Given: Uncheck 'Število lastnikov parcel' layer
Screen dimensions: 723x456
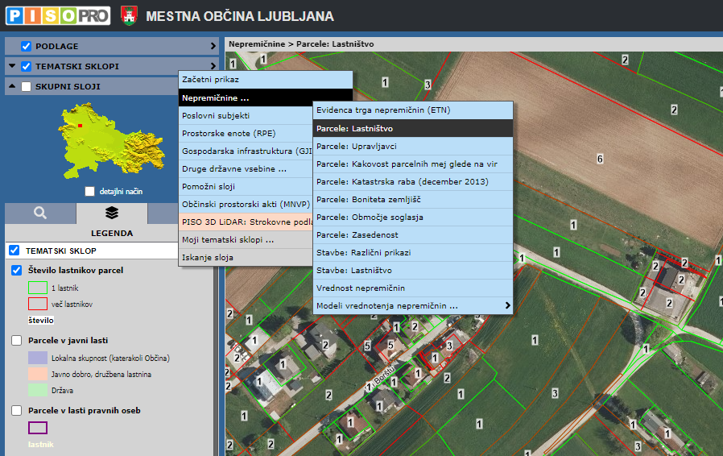Looking at the screenshot, I should [17, 271].
